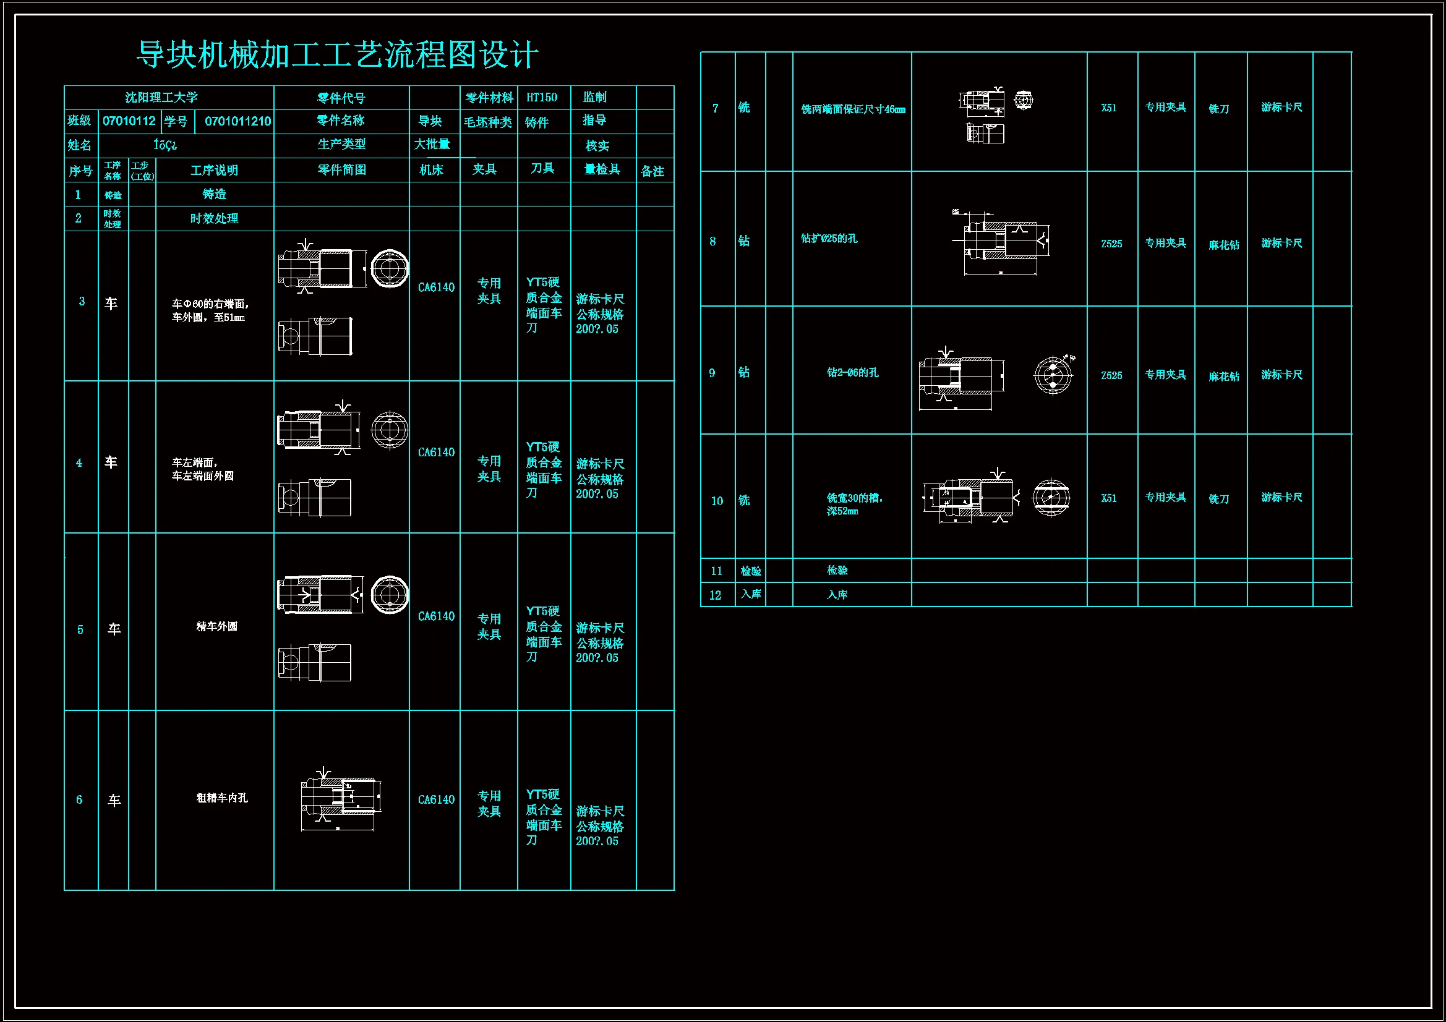
Task: Click the Z525 machine cell in row 8
Action: pyautogui.click(x=1111, y=244)
